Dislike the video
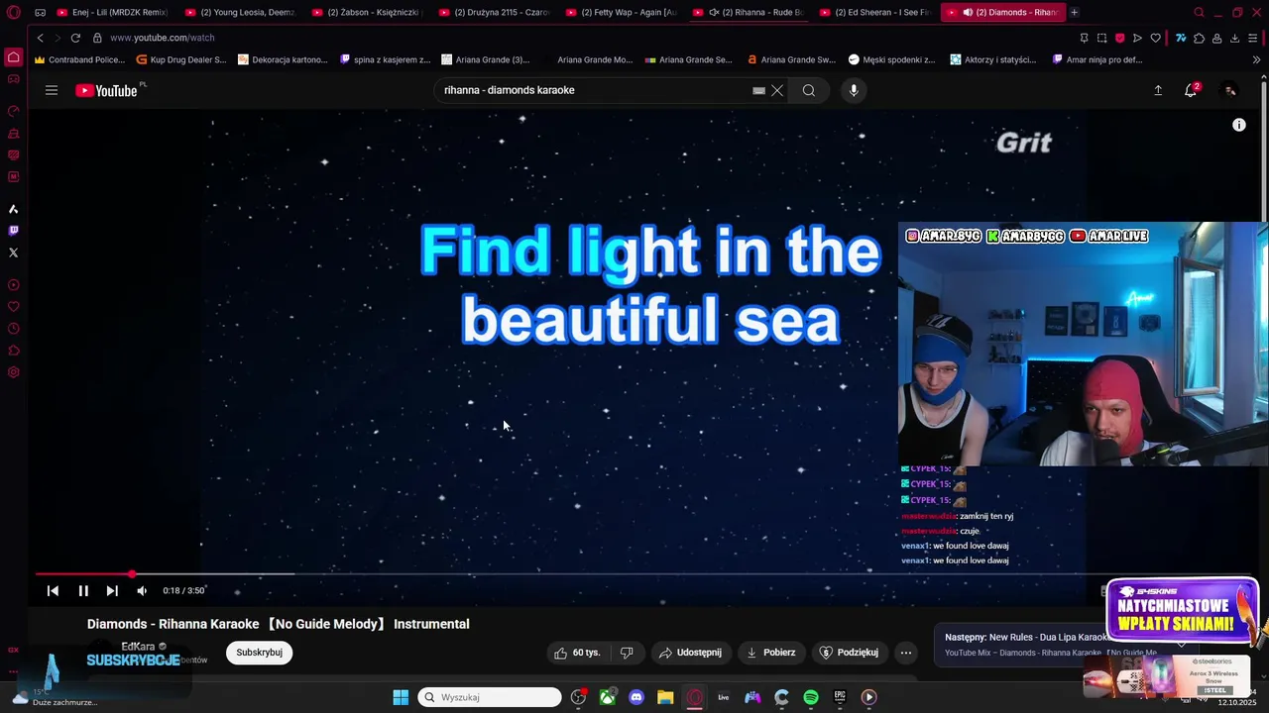The width and height of the screenshot is (1269, 713). pos(627,653)
